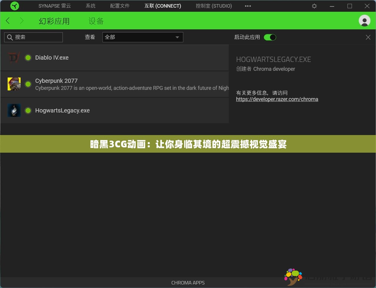
Task: Select the HogwartsLegacy.exe row
Action: pyautogui.click(x=115, y=110)
